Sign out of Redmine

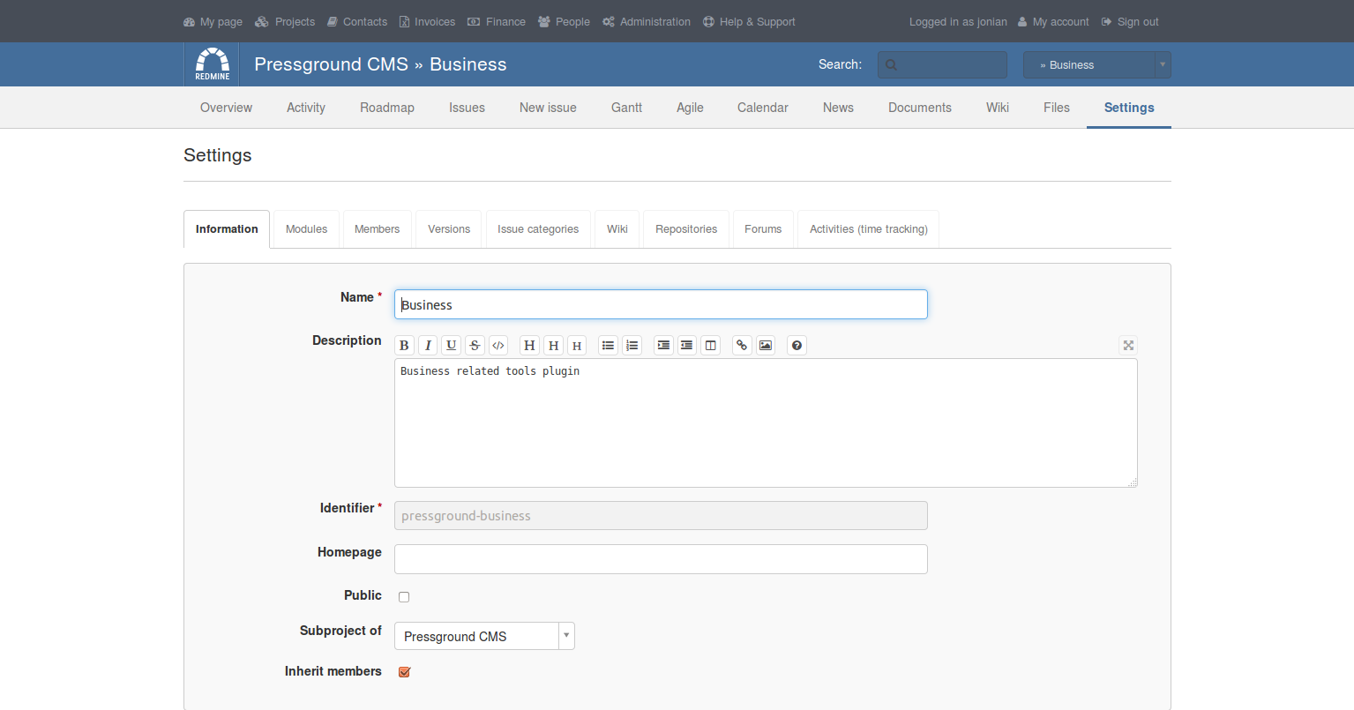pyautogui.click(x=1136, y=21)
